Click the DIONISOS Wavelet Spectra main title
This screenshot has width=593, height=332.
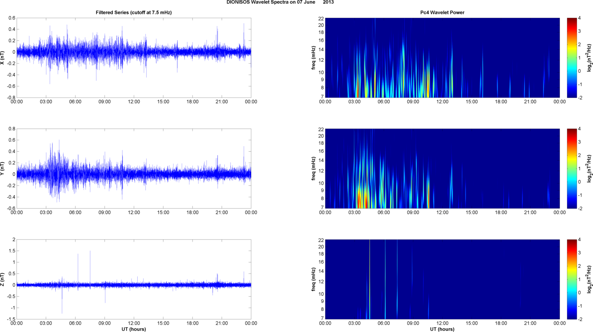click(x=280, y=2)
